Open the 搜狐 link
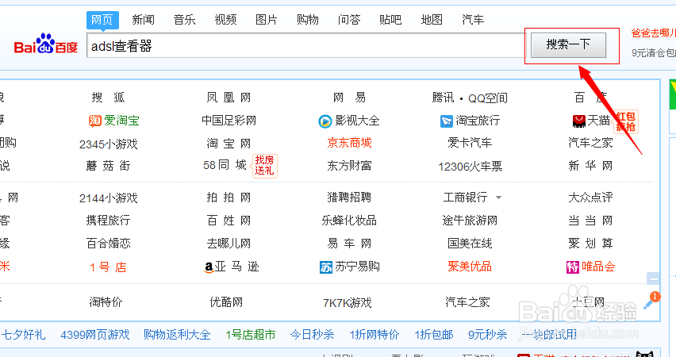Viewport: 676px width, 357px height. 108,98
